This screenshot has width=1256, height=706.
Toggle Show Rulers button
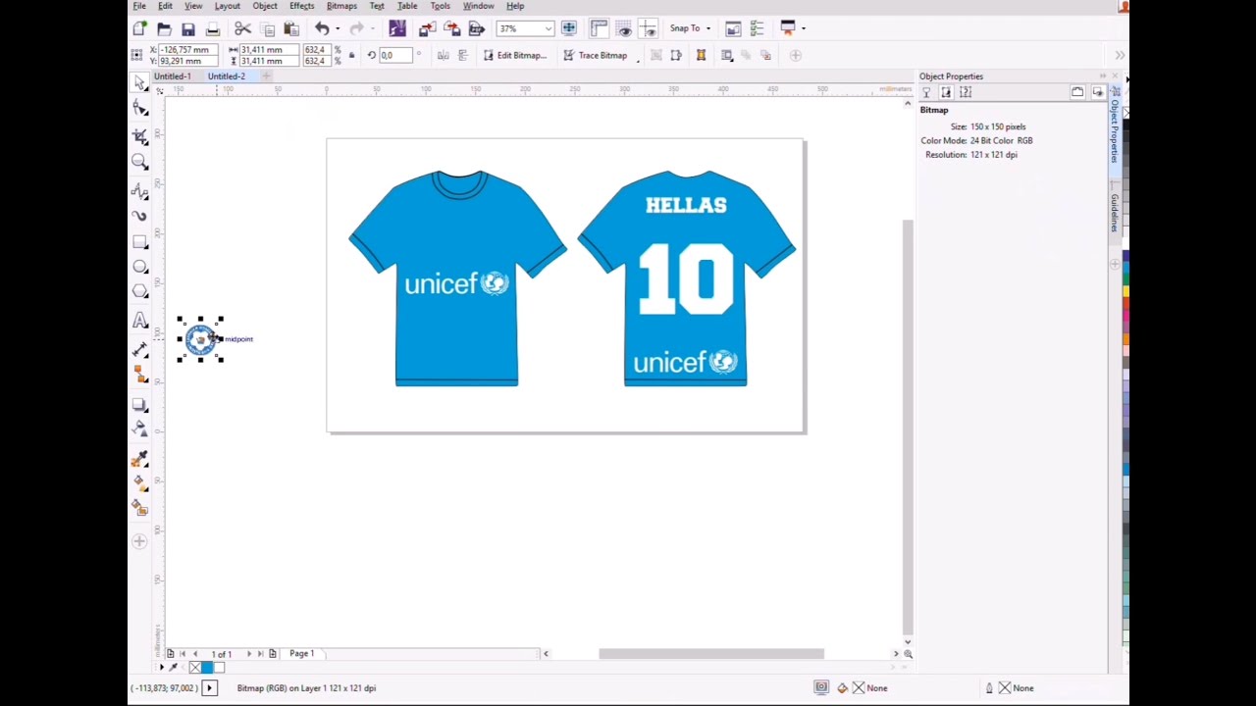600,28
